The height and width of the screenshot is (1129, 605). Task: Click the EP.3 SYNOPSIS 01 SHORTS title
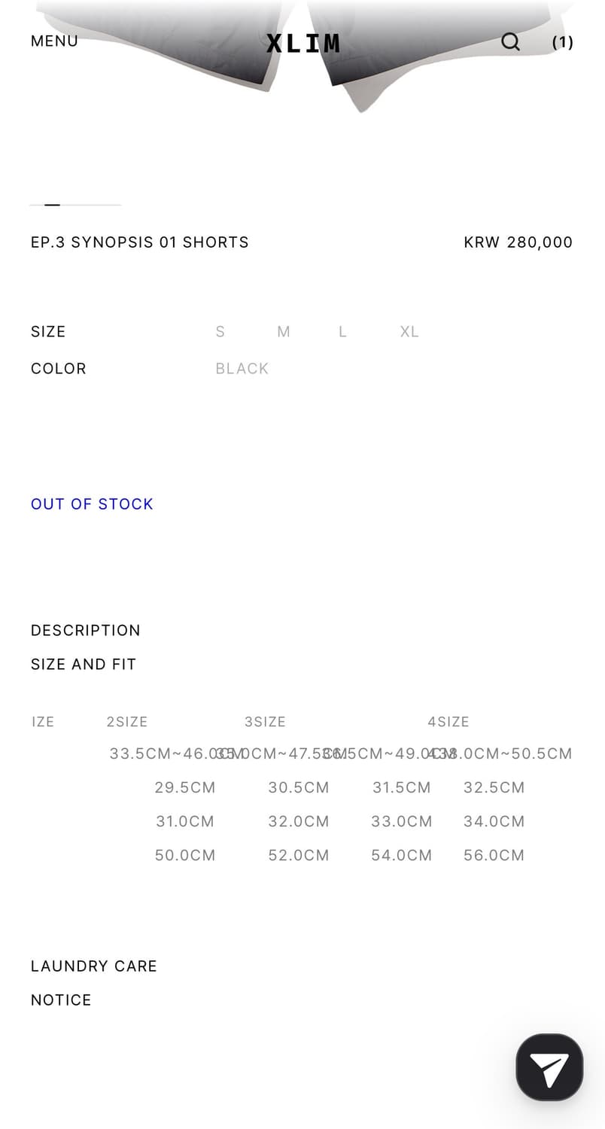click(x=140, y=242)
